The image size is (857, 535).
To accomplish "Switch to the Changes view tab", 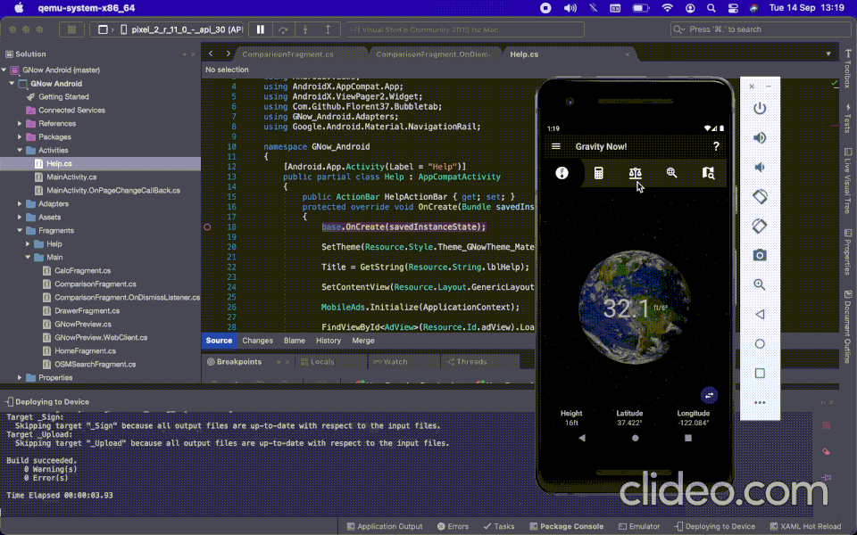I will (257, 341).
